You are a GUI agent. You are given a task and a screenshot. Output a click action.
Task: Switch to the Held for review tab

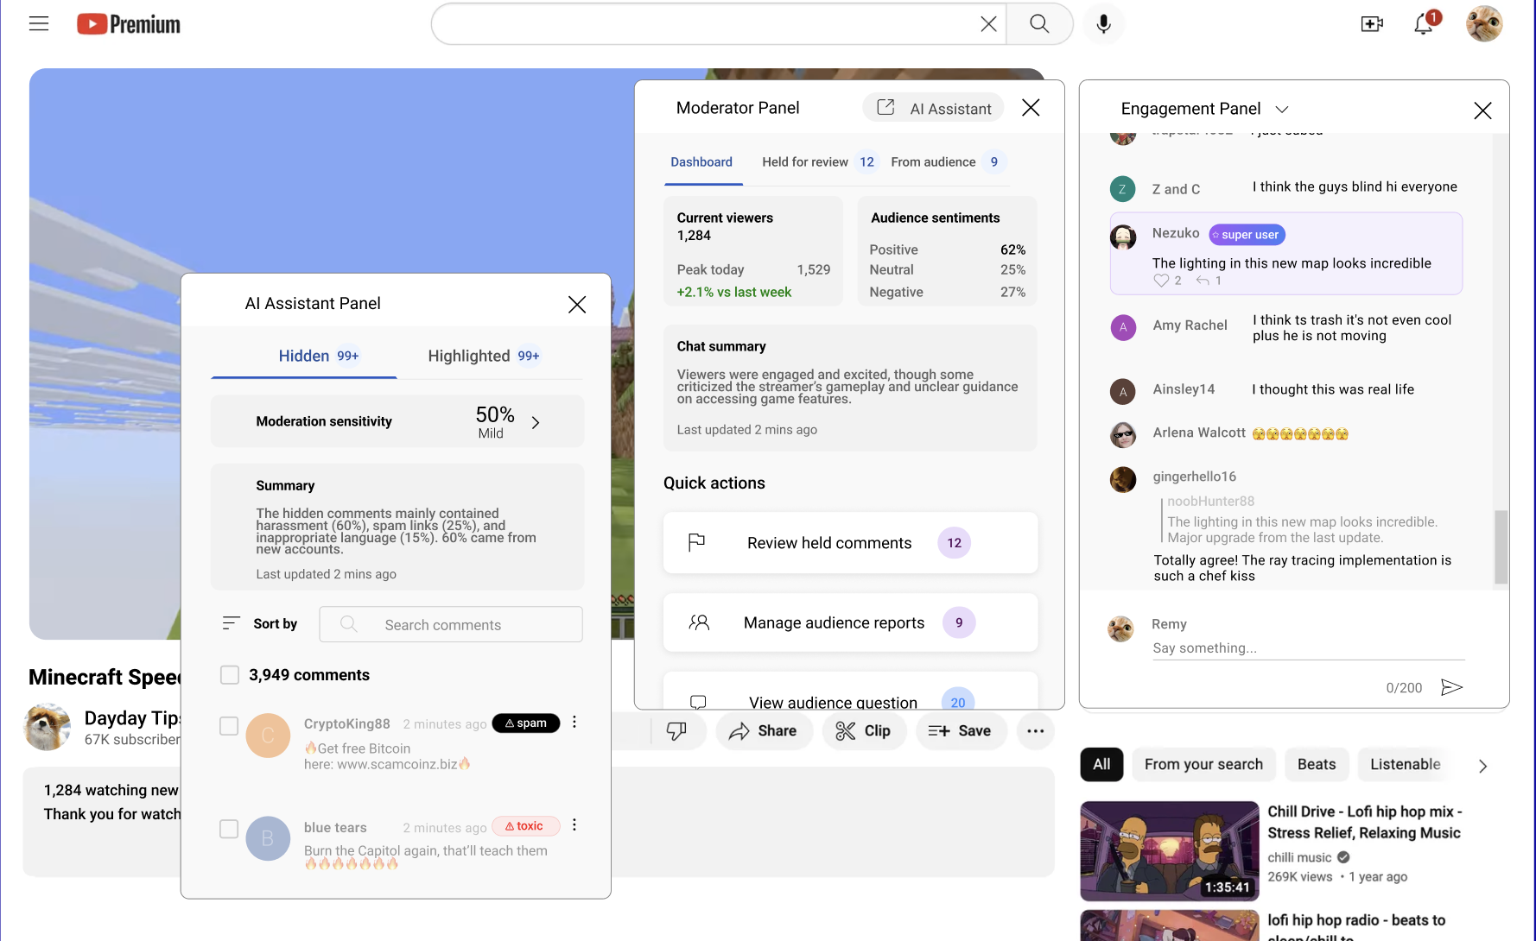coord(805,162)
